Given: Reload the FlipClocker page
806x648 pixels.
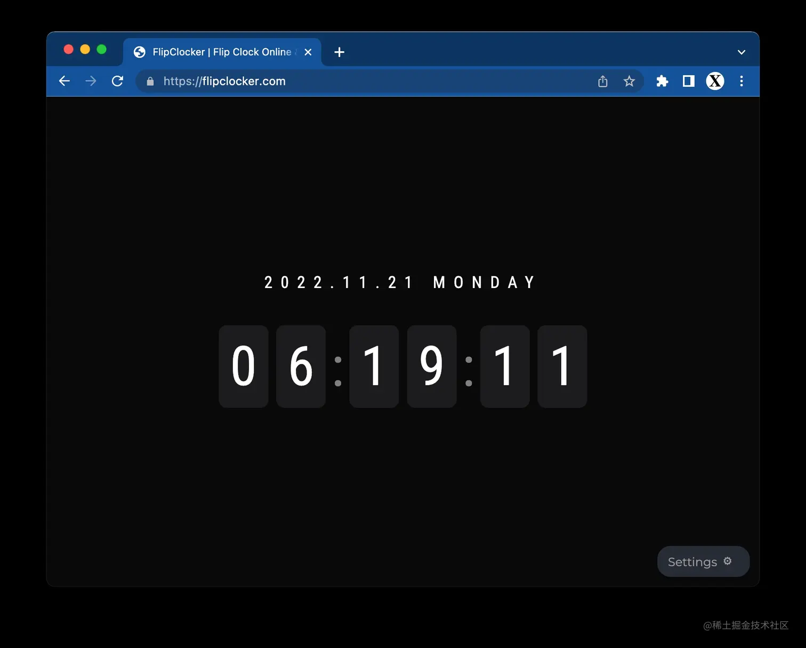Looking at the screenshot, I should coord(117,81).
